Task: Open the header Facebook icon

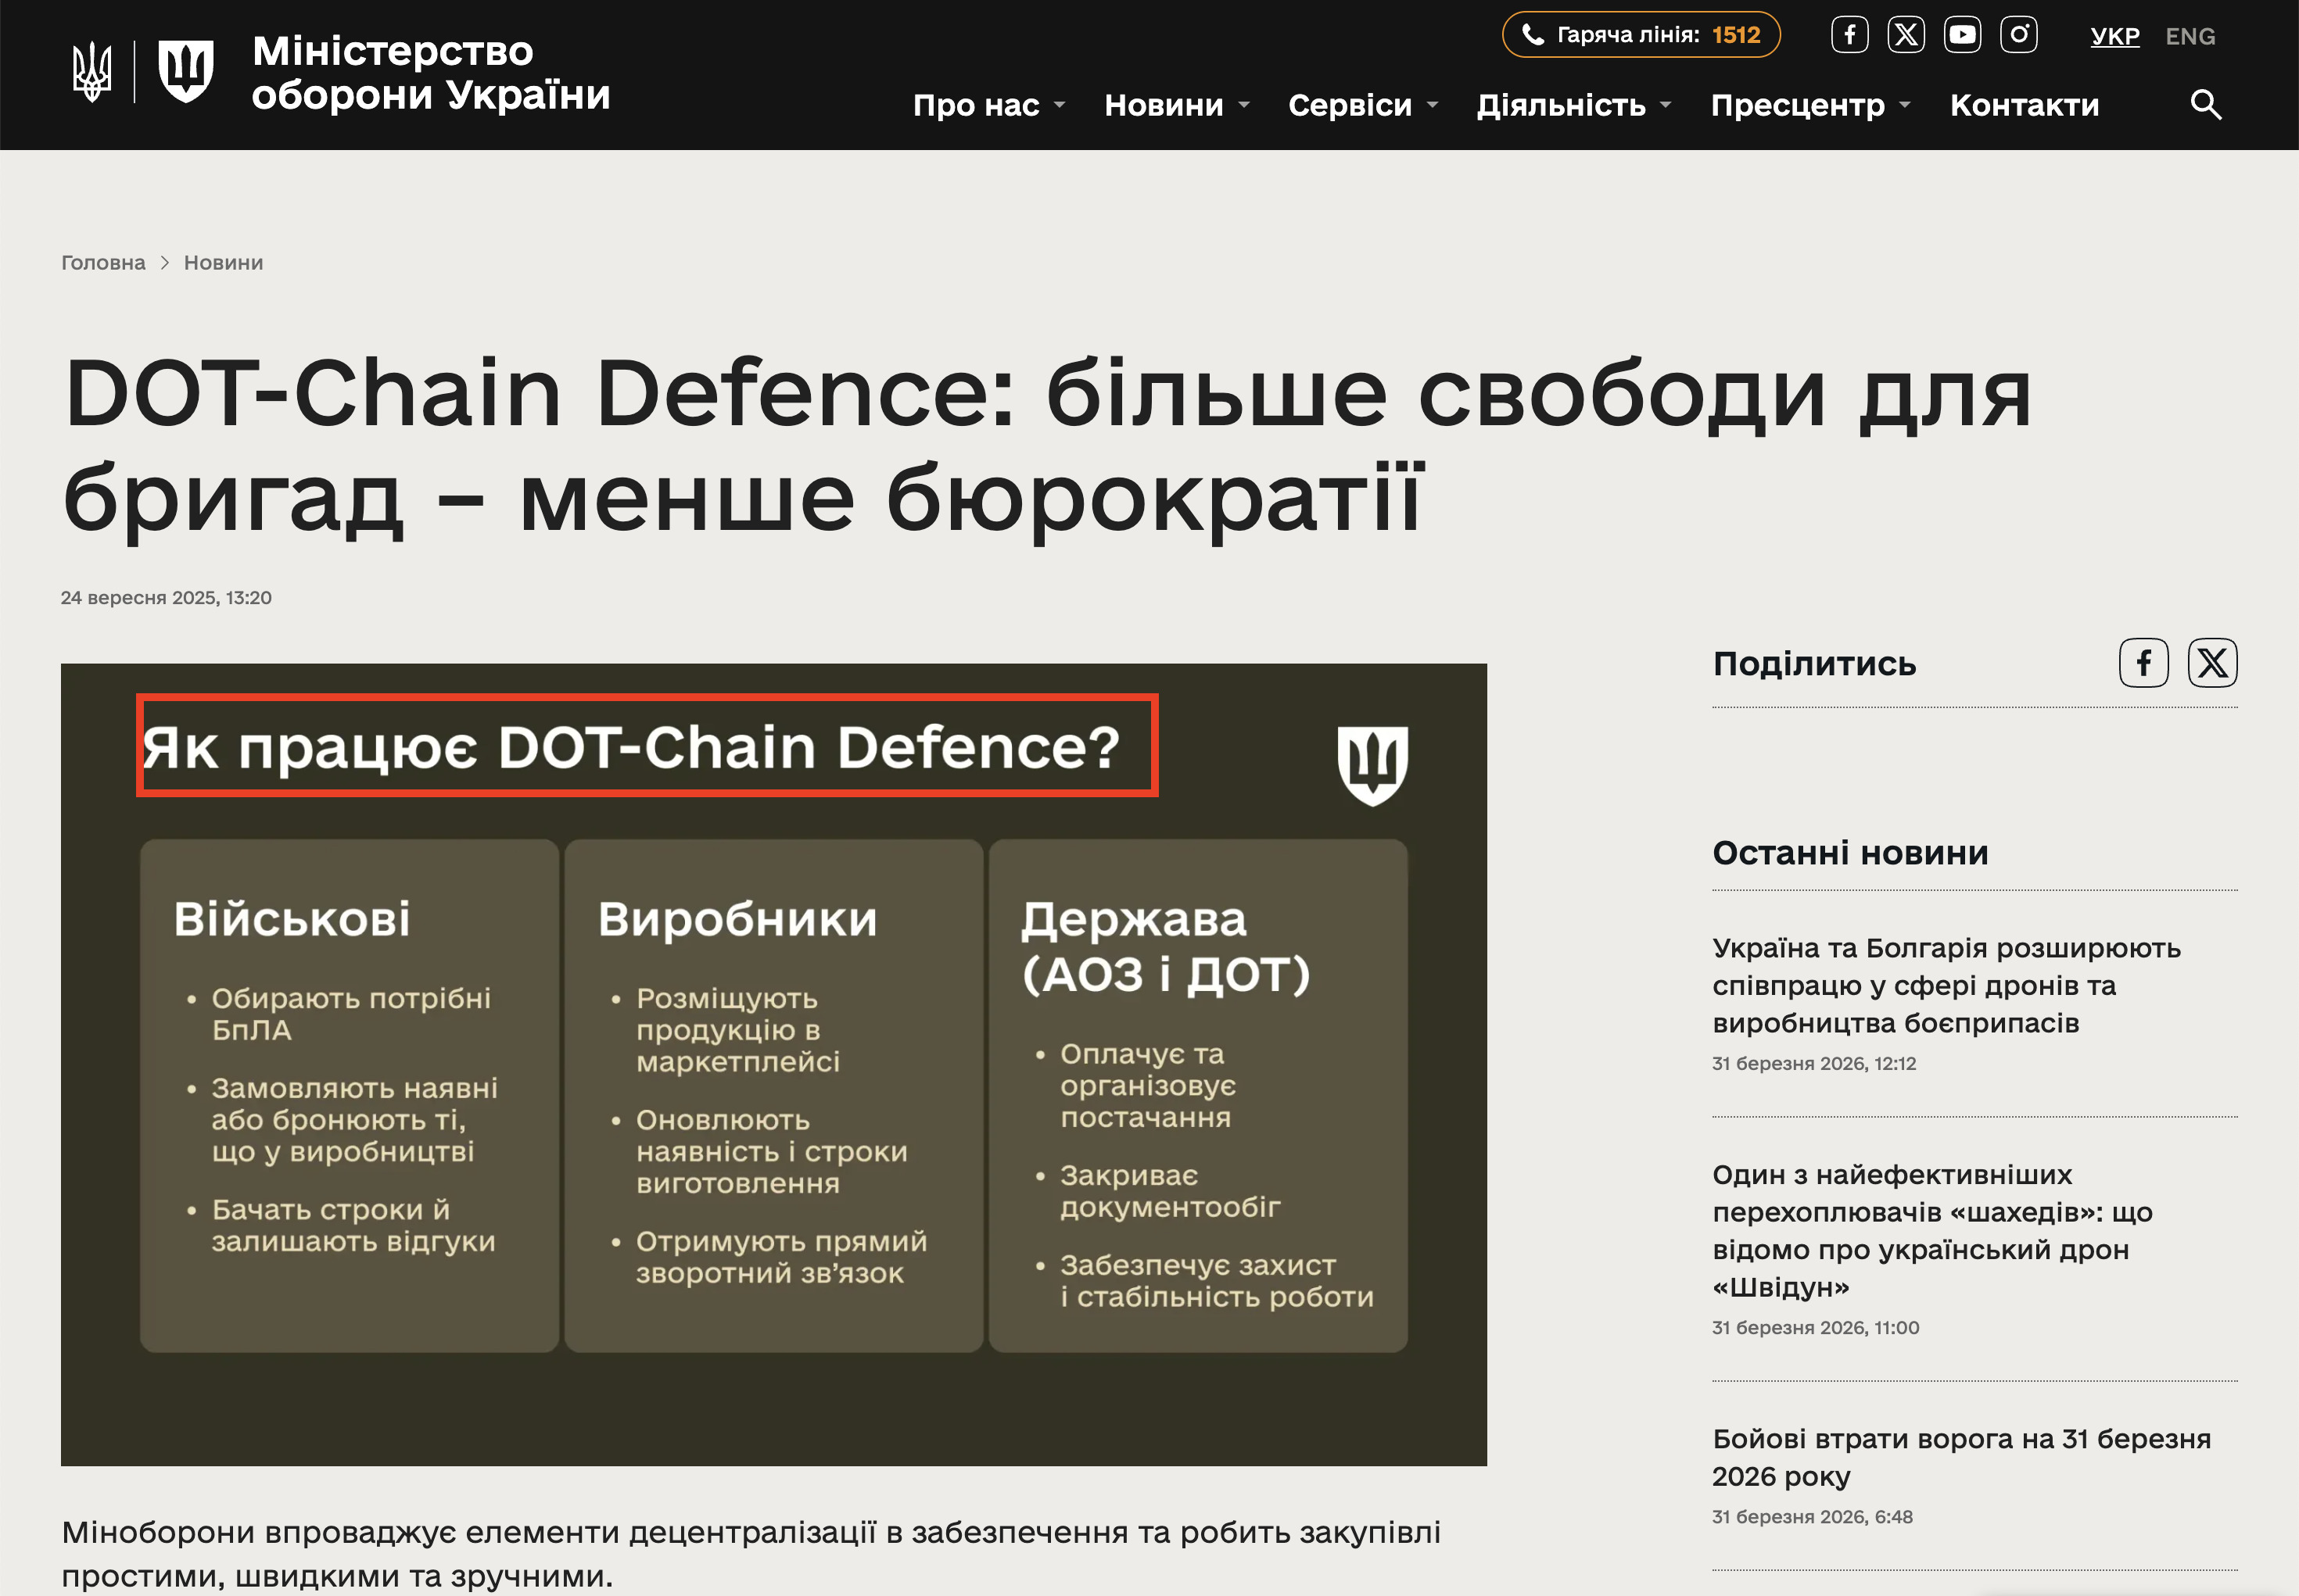Action: click(x=1850, y=35)
